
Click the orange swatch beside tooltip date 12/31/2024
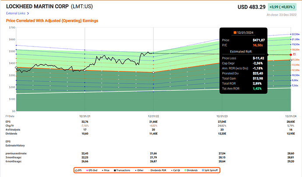(x=235, y=32)
